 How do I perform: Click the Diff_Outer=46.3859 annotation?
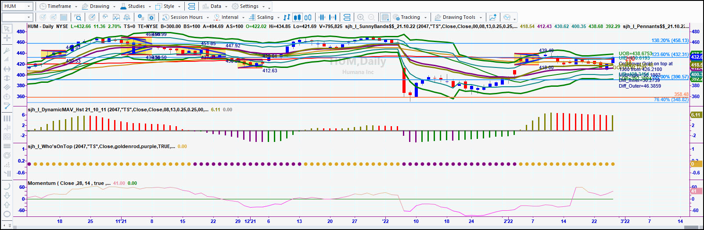[x=639, y=86]
